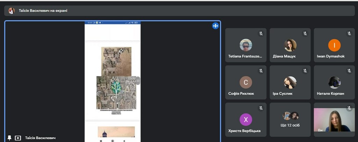Open the 'Ще 12 осіб' participants tile
Image resolution: width=358 pixels, height=142 pixels.
coord(290,120)
